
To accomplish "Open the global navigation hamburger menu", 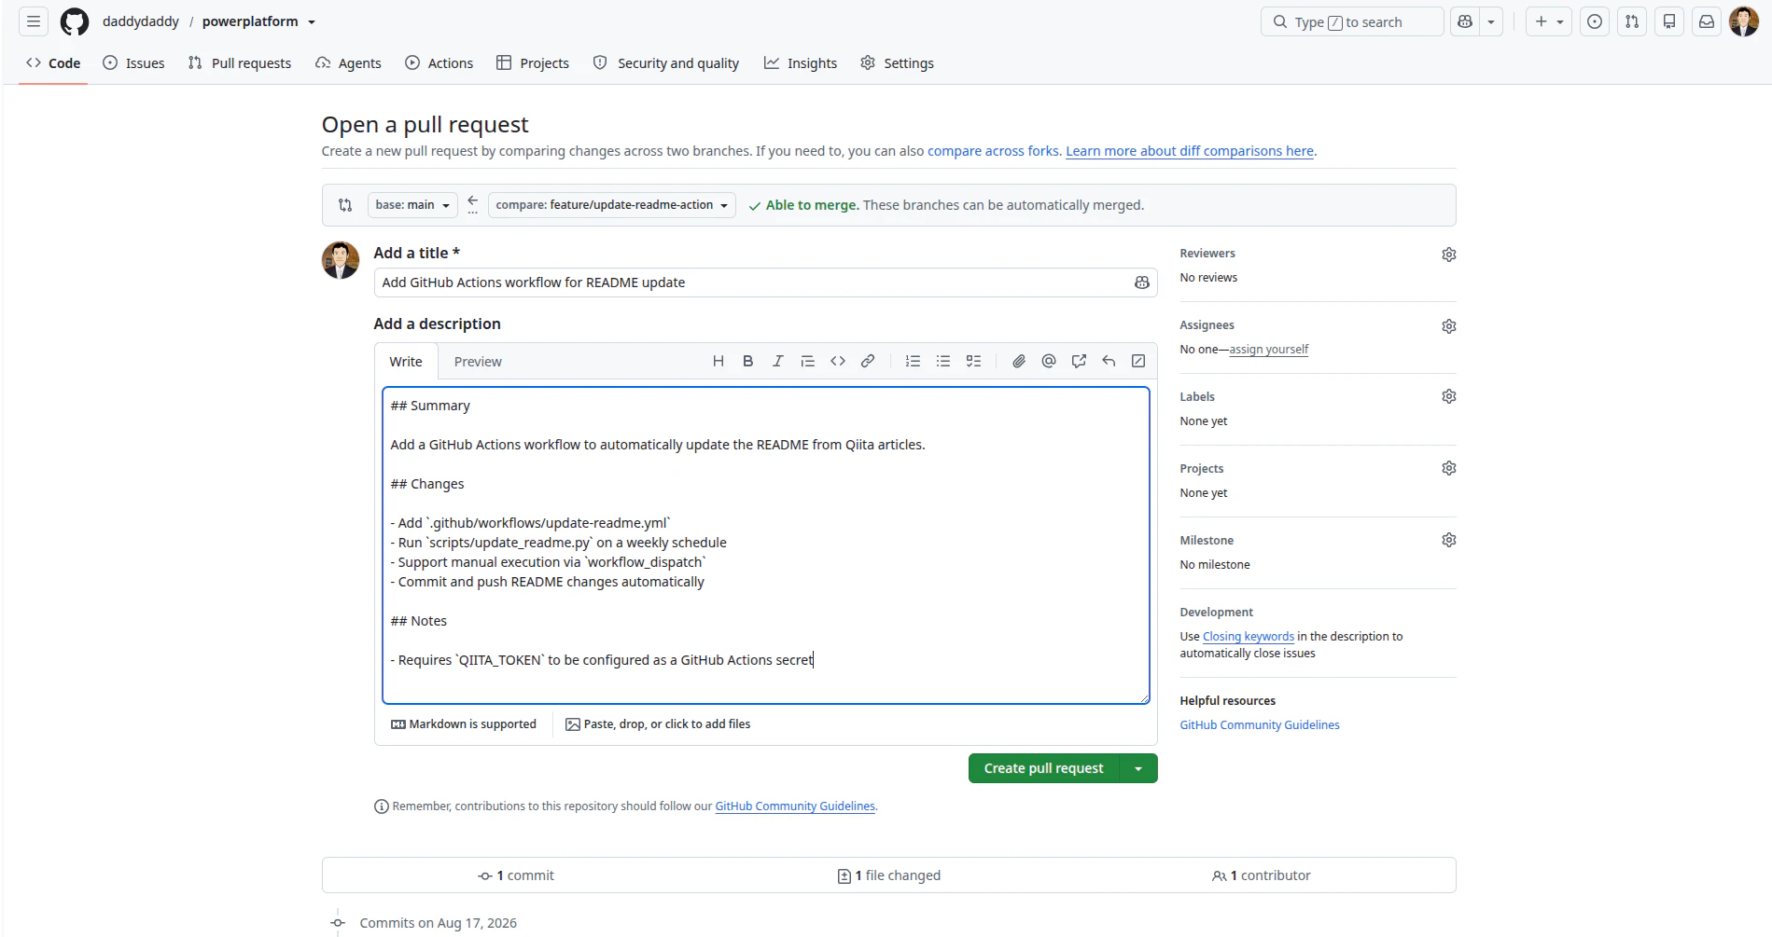I will coord(34,21).
